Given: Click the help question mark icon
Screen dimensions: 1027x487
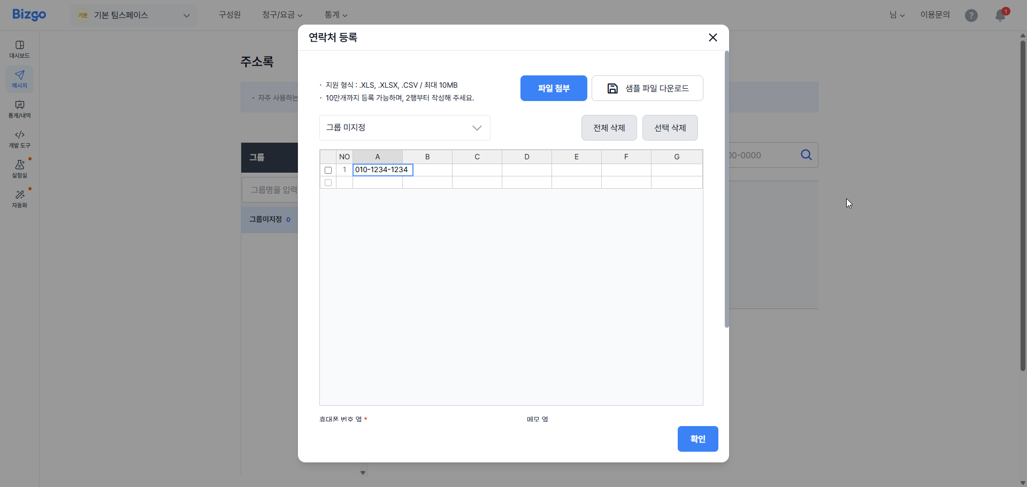Looking at the screenshot, I should pos(971,15).
